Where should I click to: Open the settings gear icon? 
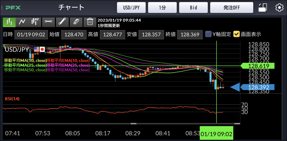279,7
